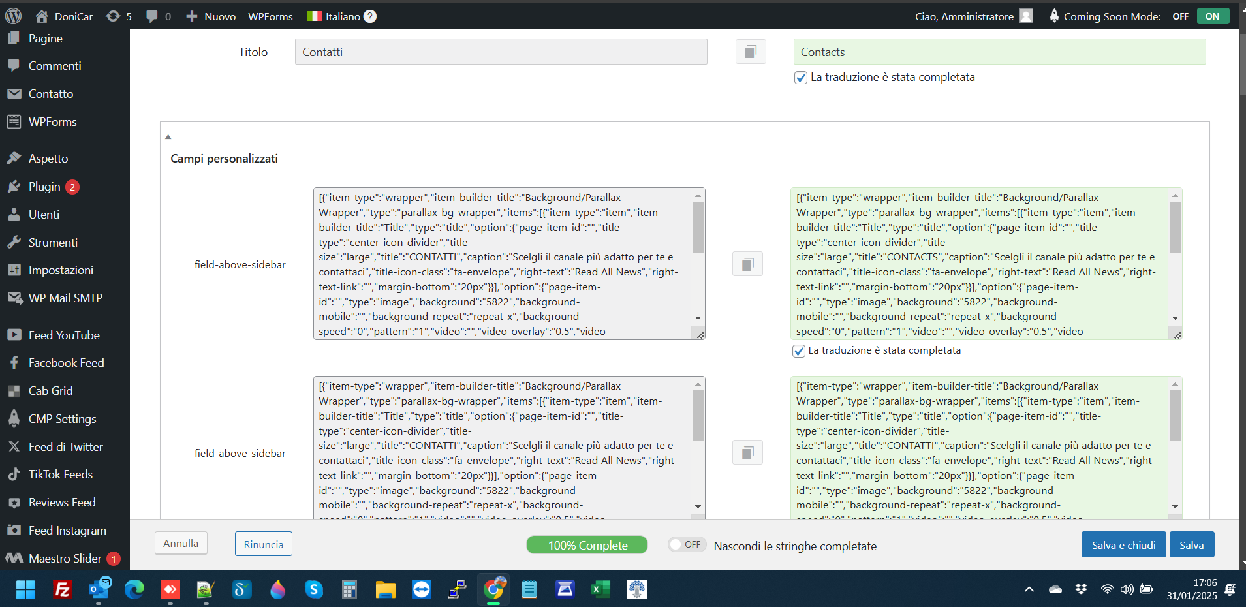
Task: Click the Italiano language help question icon
Action: coord(370,16)
